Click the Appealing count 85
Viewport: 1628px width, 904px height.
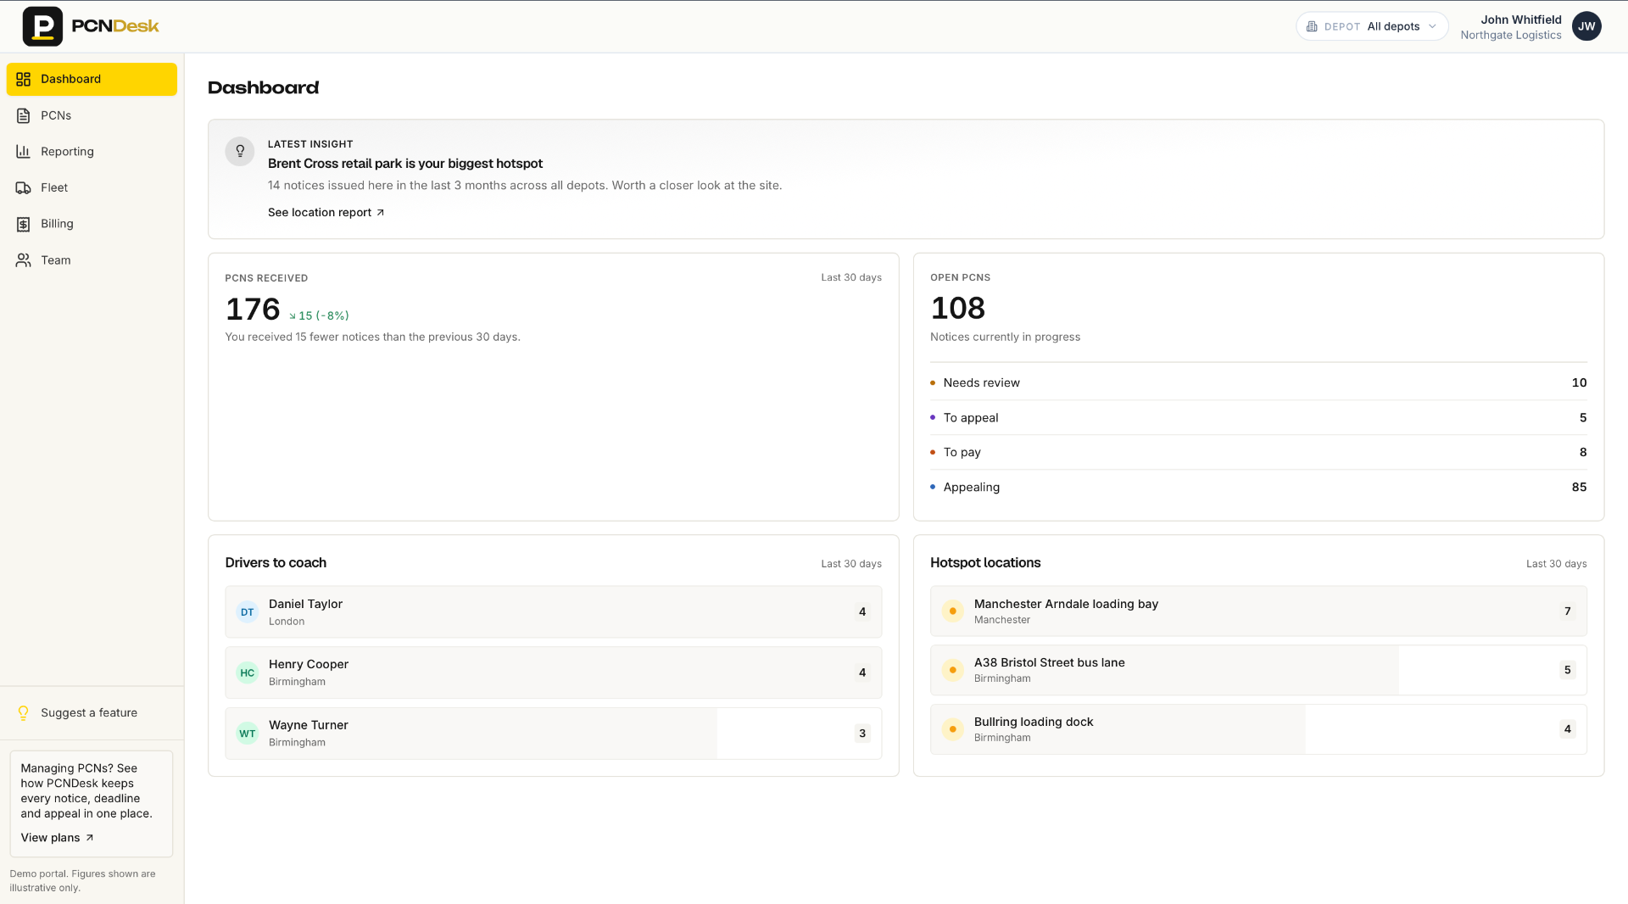(x=1579, y=487)
